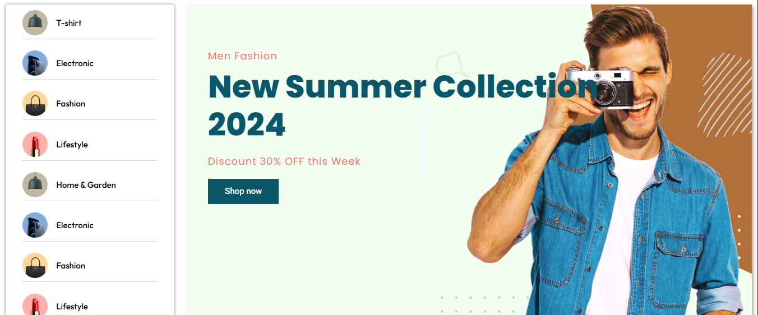The image size is (758, 315).
Task: Select the phone icon just below Home & Garden
Action: pyautogui.click(x=35, y=225)
